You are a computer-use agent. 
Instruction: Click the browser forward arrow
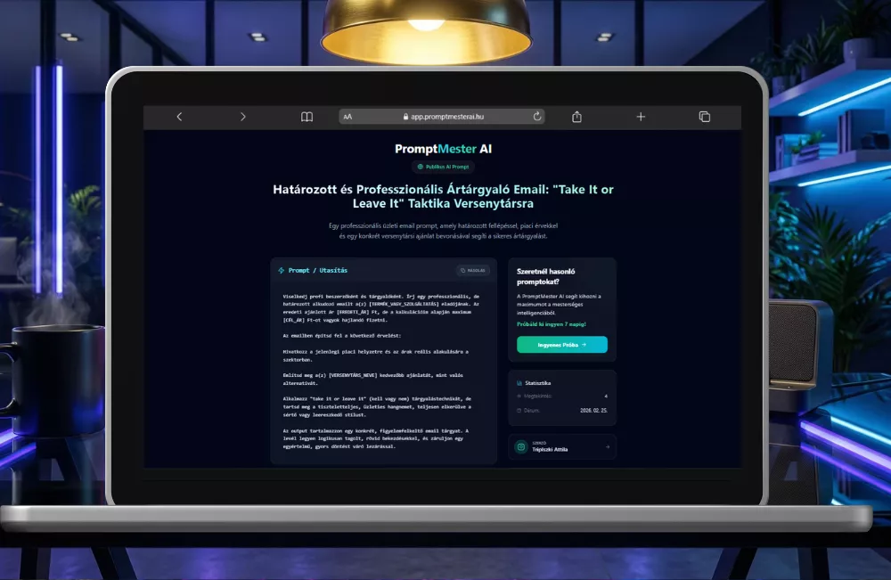point(243,117)
